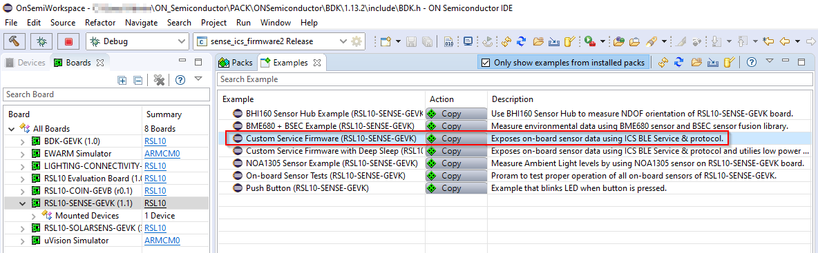Close the Examples tab

[x=316, y=63]
